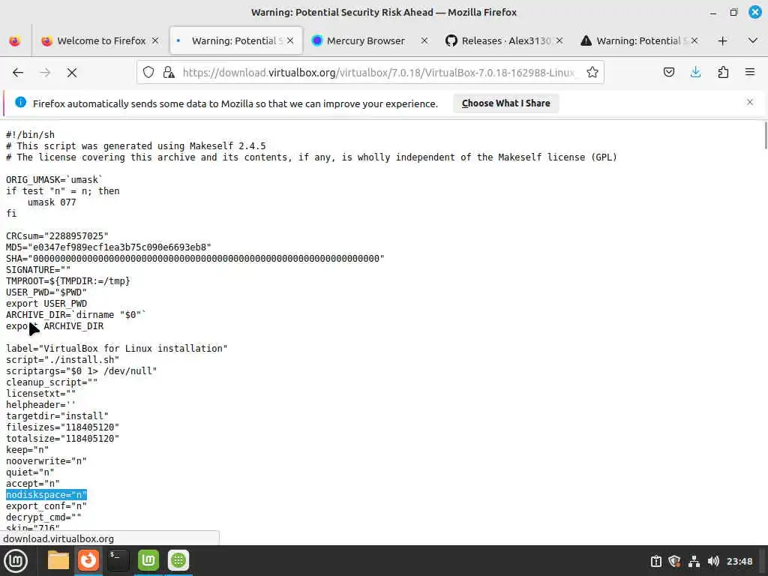Close the Mercury Browser tab

tap(424, 40)
